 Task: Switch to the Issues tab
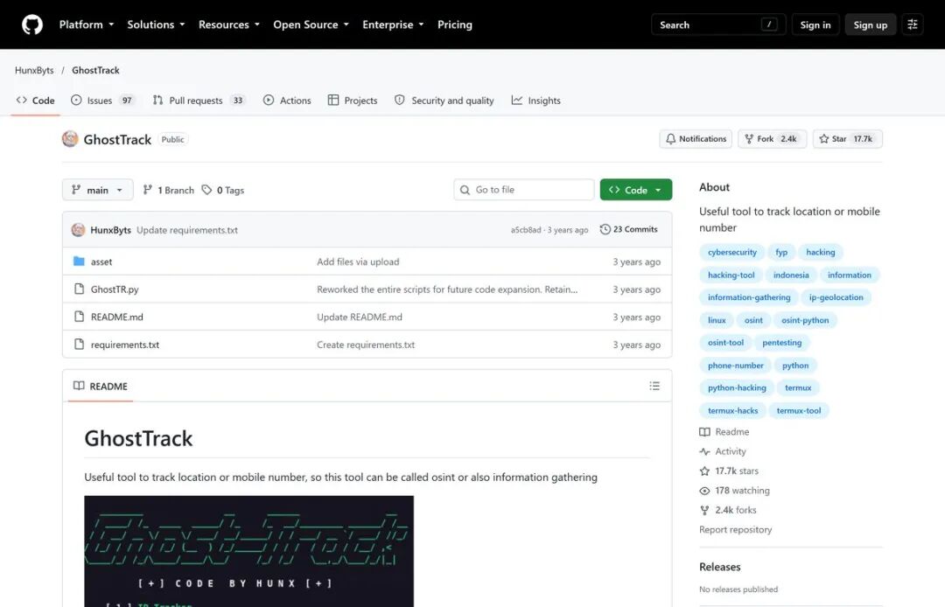102,101
